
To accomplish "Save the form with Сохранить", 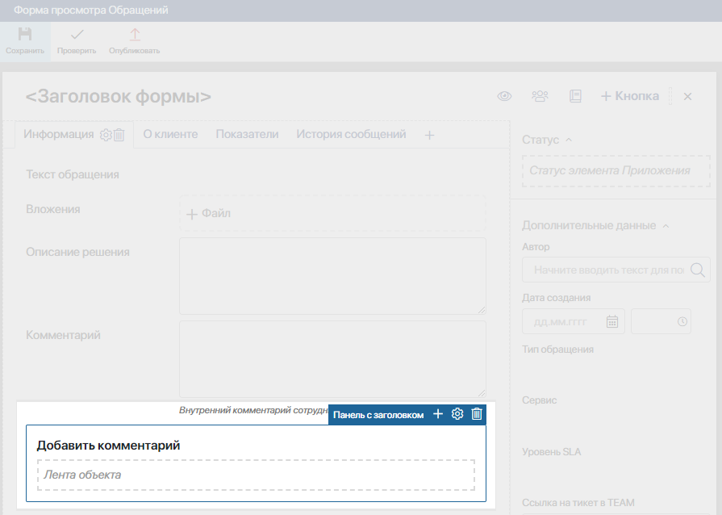I will pos(25,41).
